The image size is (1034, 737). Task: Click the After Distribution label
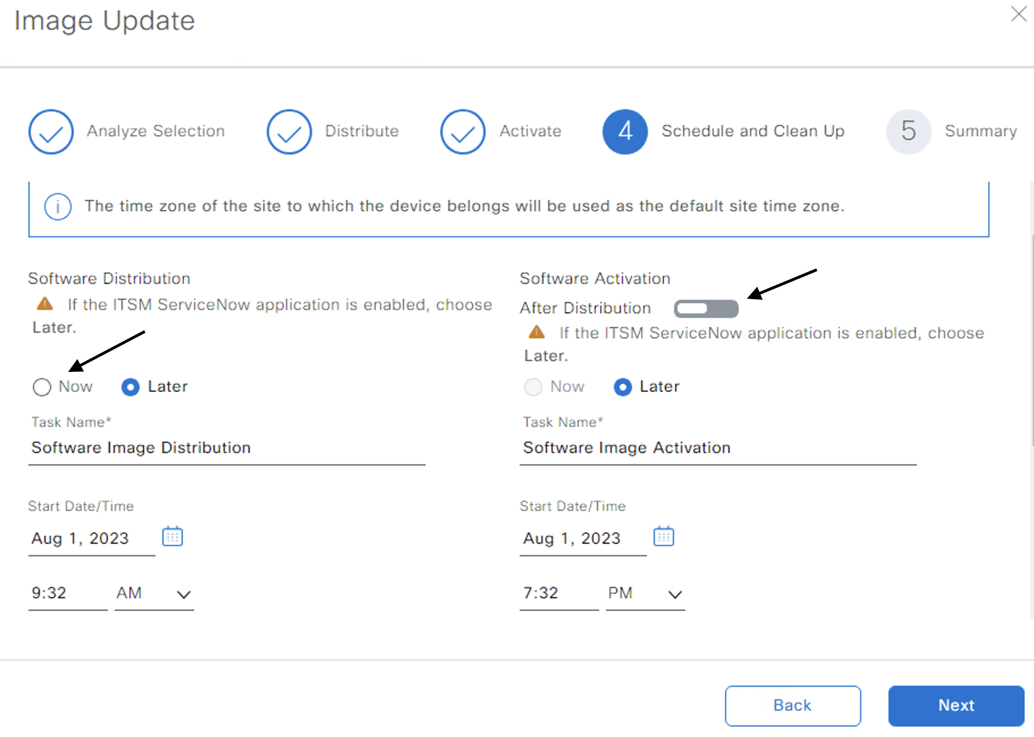pyautogui.click(x=585, y=308)
